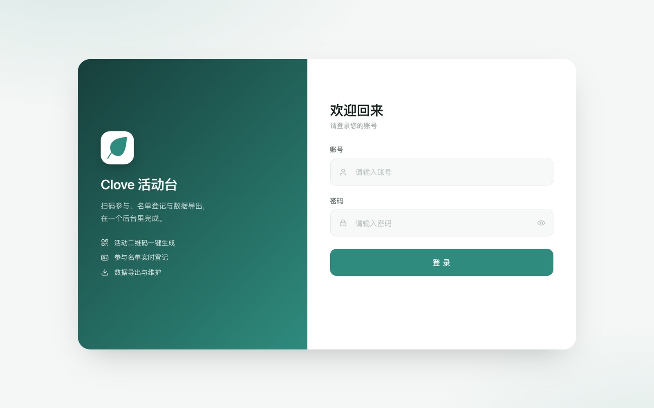This screenshot has width=654, height=408.
Task: Click the Clove 活动台 title
Action: pos(139,185)
